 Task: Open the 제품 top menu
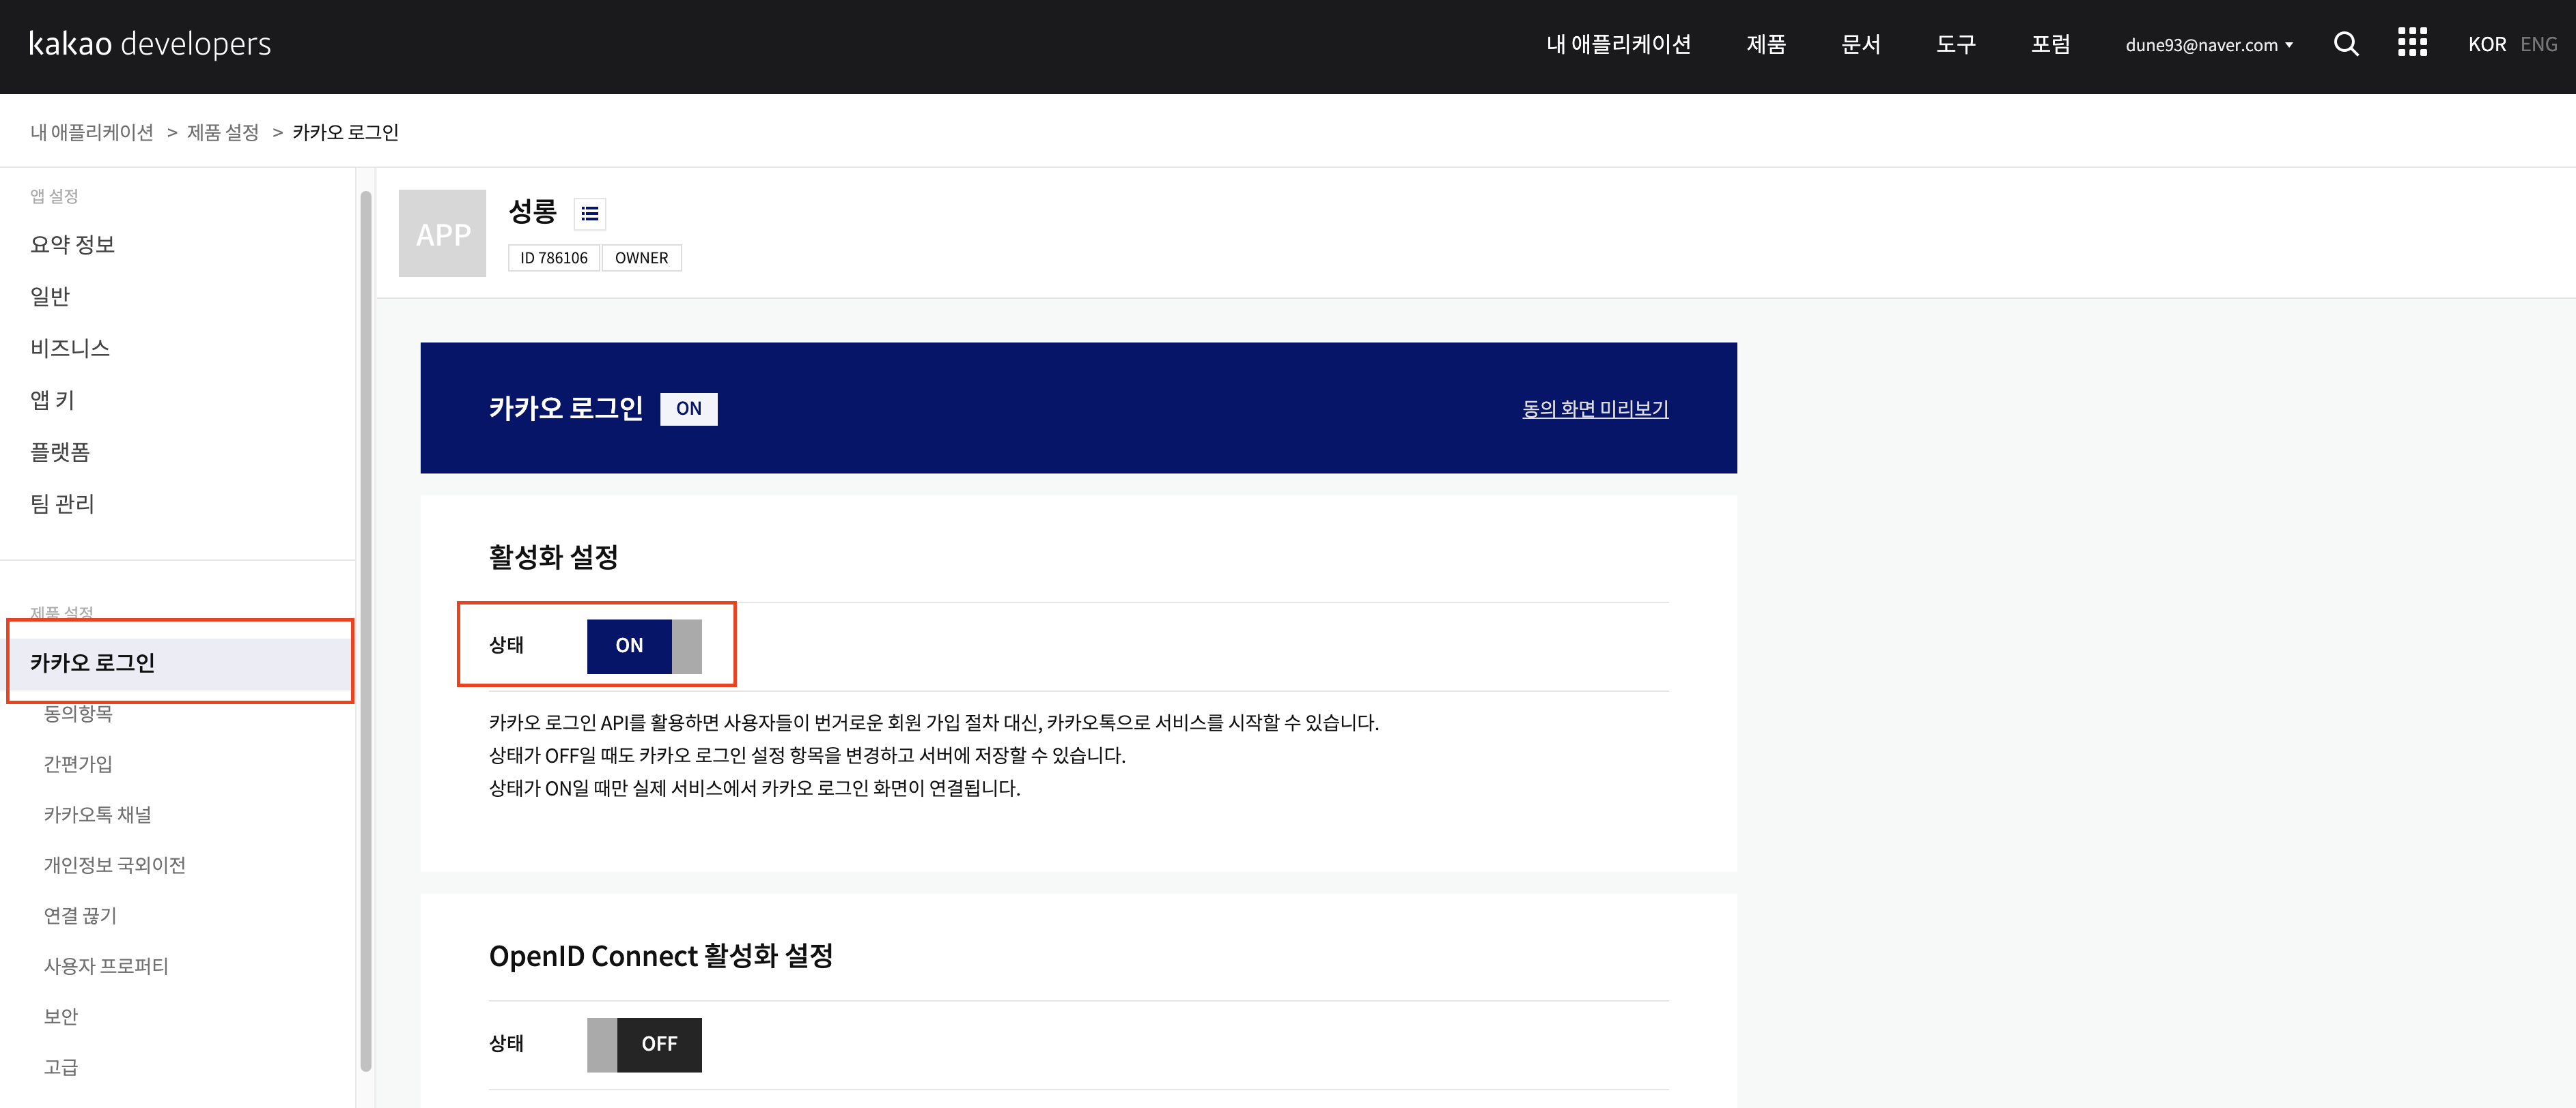(x=1765, y=45)
